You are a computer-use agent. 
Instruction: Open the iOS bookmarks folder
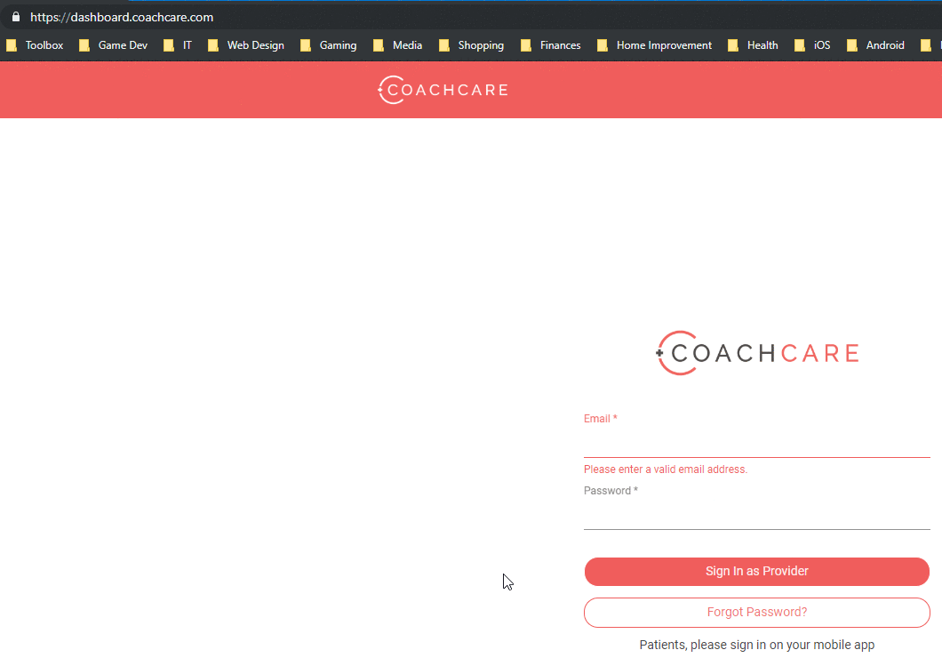813,45
